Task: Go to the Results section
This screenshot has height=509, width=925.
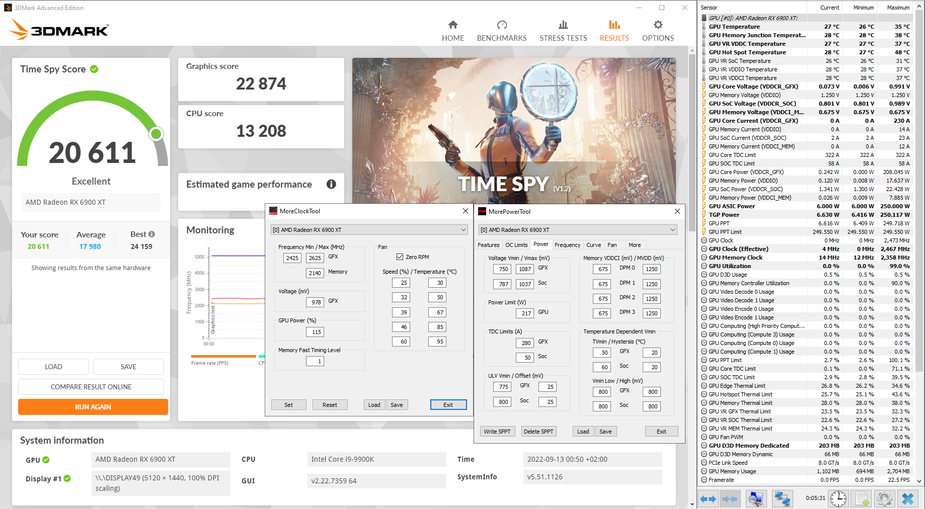Action: click(614, 30)
